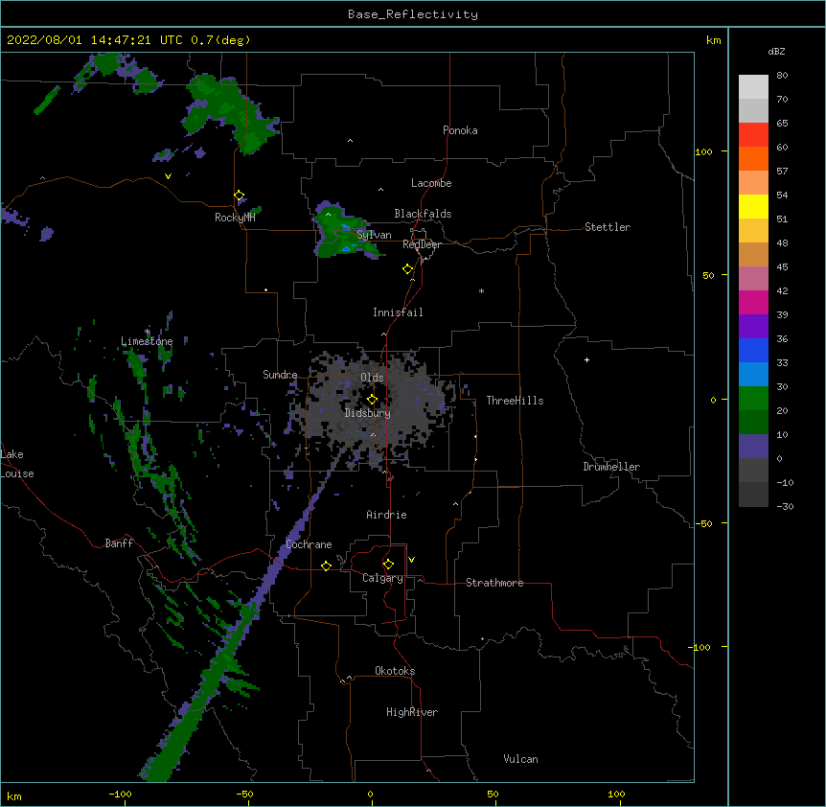Screen dimensions: 826x807
Task: Click the white plus marker east of ThreeHills
Action: coord(586,359)
